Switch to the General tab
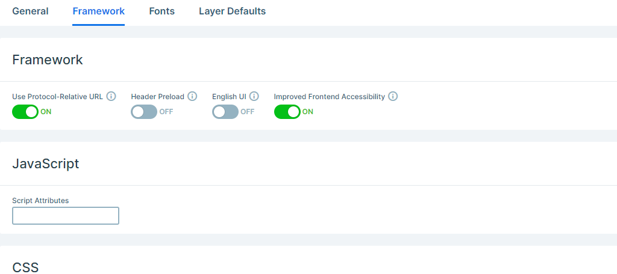Viewport: 617px width, 274px height. 30,11
